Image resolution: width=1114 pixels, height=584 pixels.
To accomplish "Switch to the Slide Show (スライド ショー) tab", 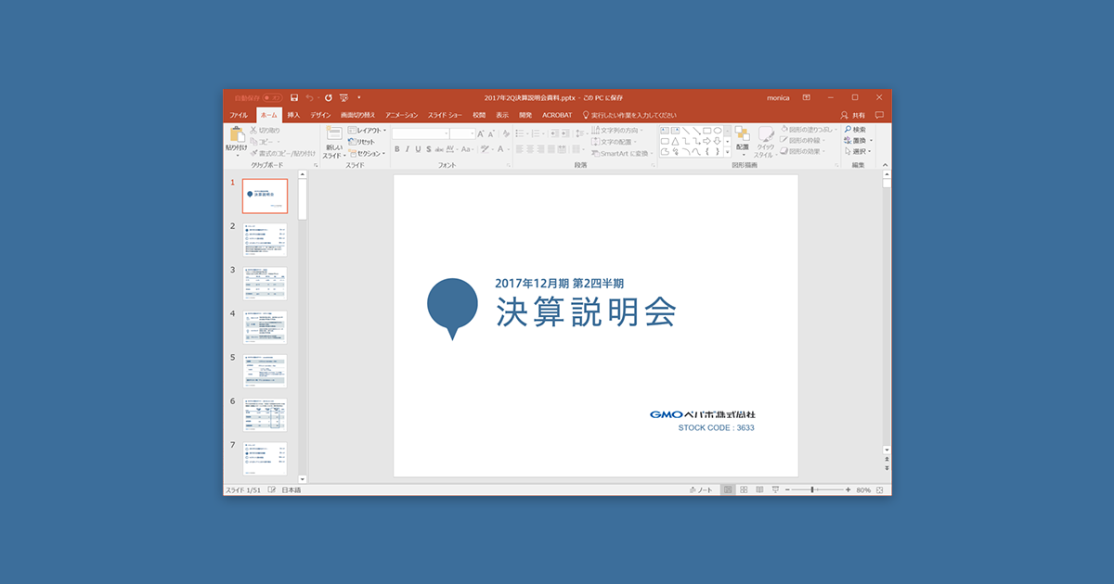I will click(445, 115).
